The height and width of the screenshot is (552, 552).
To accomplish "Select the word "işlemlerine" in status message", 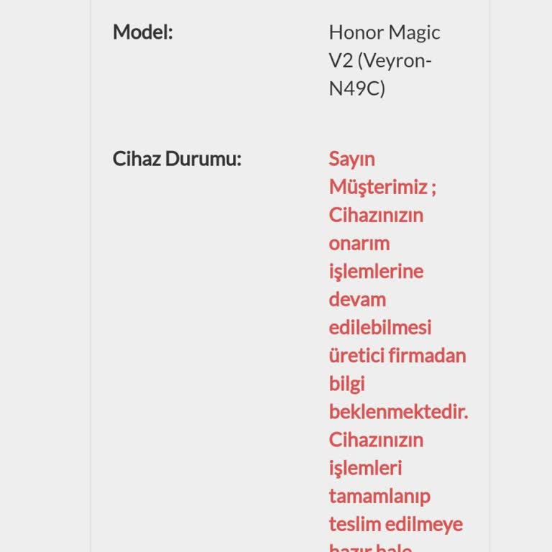I will pos(376,271).
